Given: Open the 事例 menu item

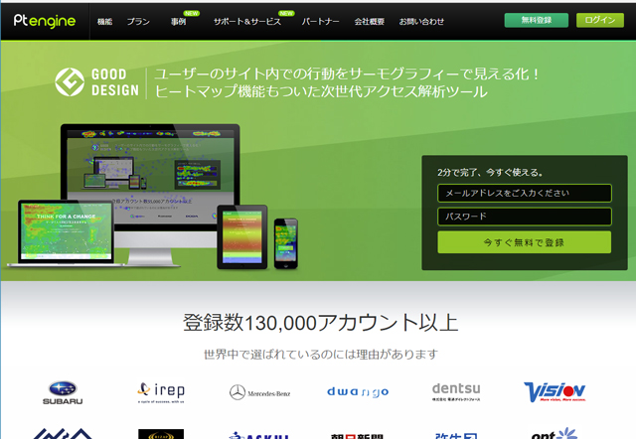Looking at the screenshot, I should coord(179,22).
